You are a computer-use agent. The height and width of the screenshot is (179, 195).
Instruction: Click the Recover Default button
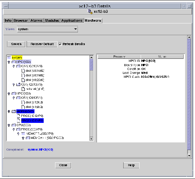pos(42,44)
